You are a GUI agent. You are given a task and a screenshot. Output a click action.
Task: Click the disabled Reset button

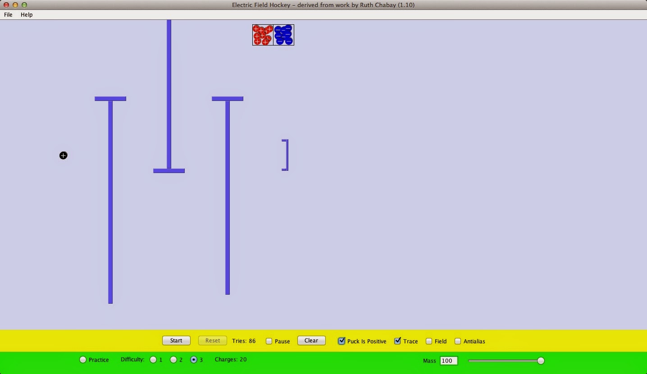(x=213, y=341)
